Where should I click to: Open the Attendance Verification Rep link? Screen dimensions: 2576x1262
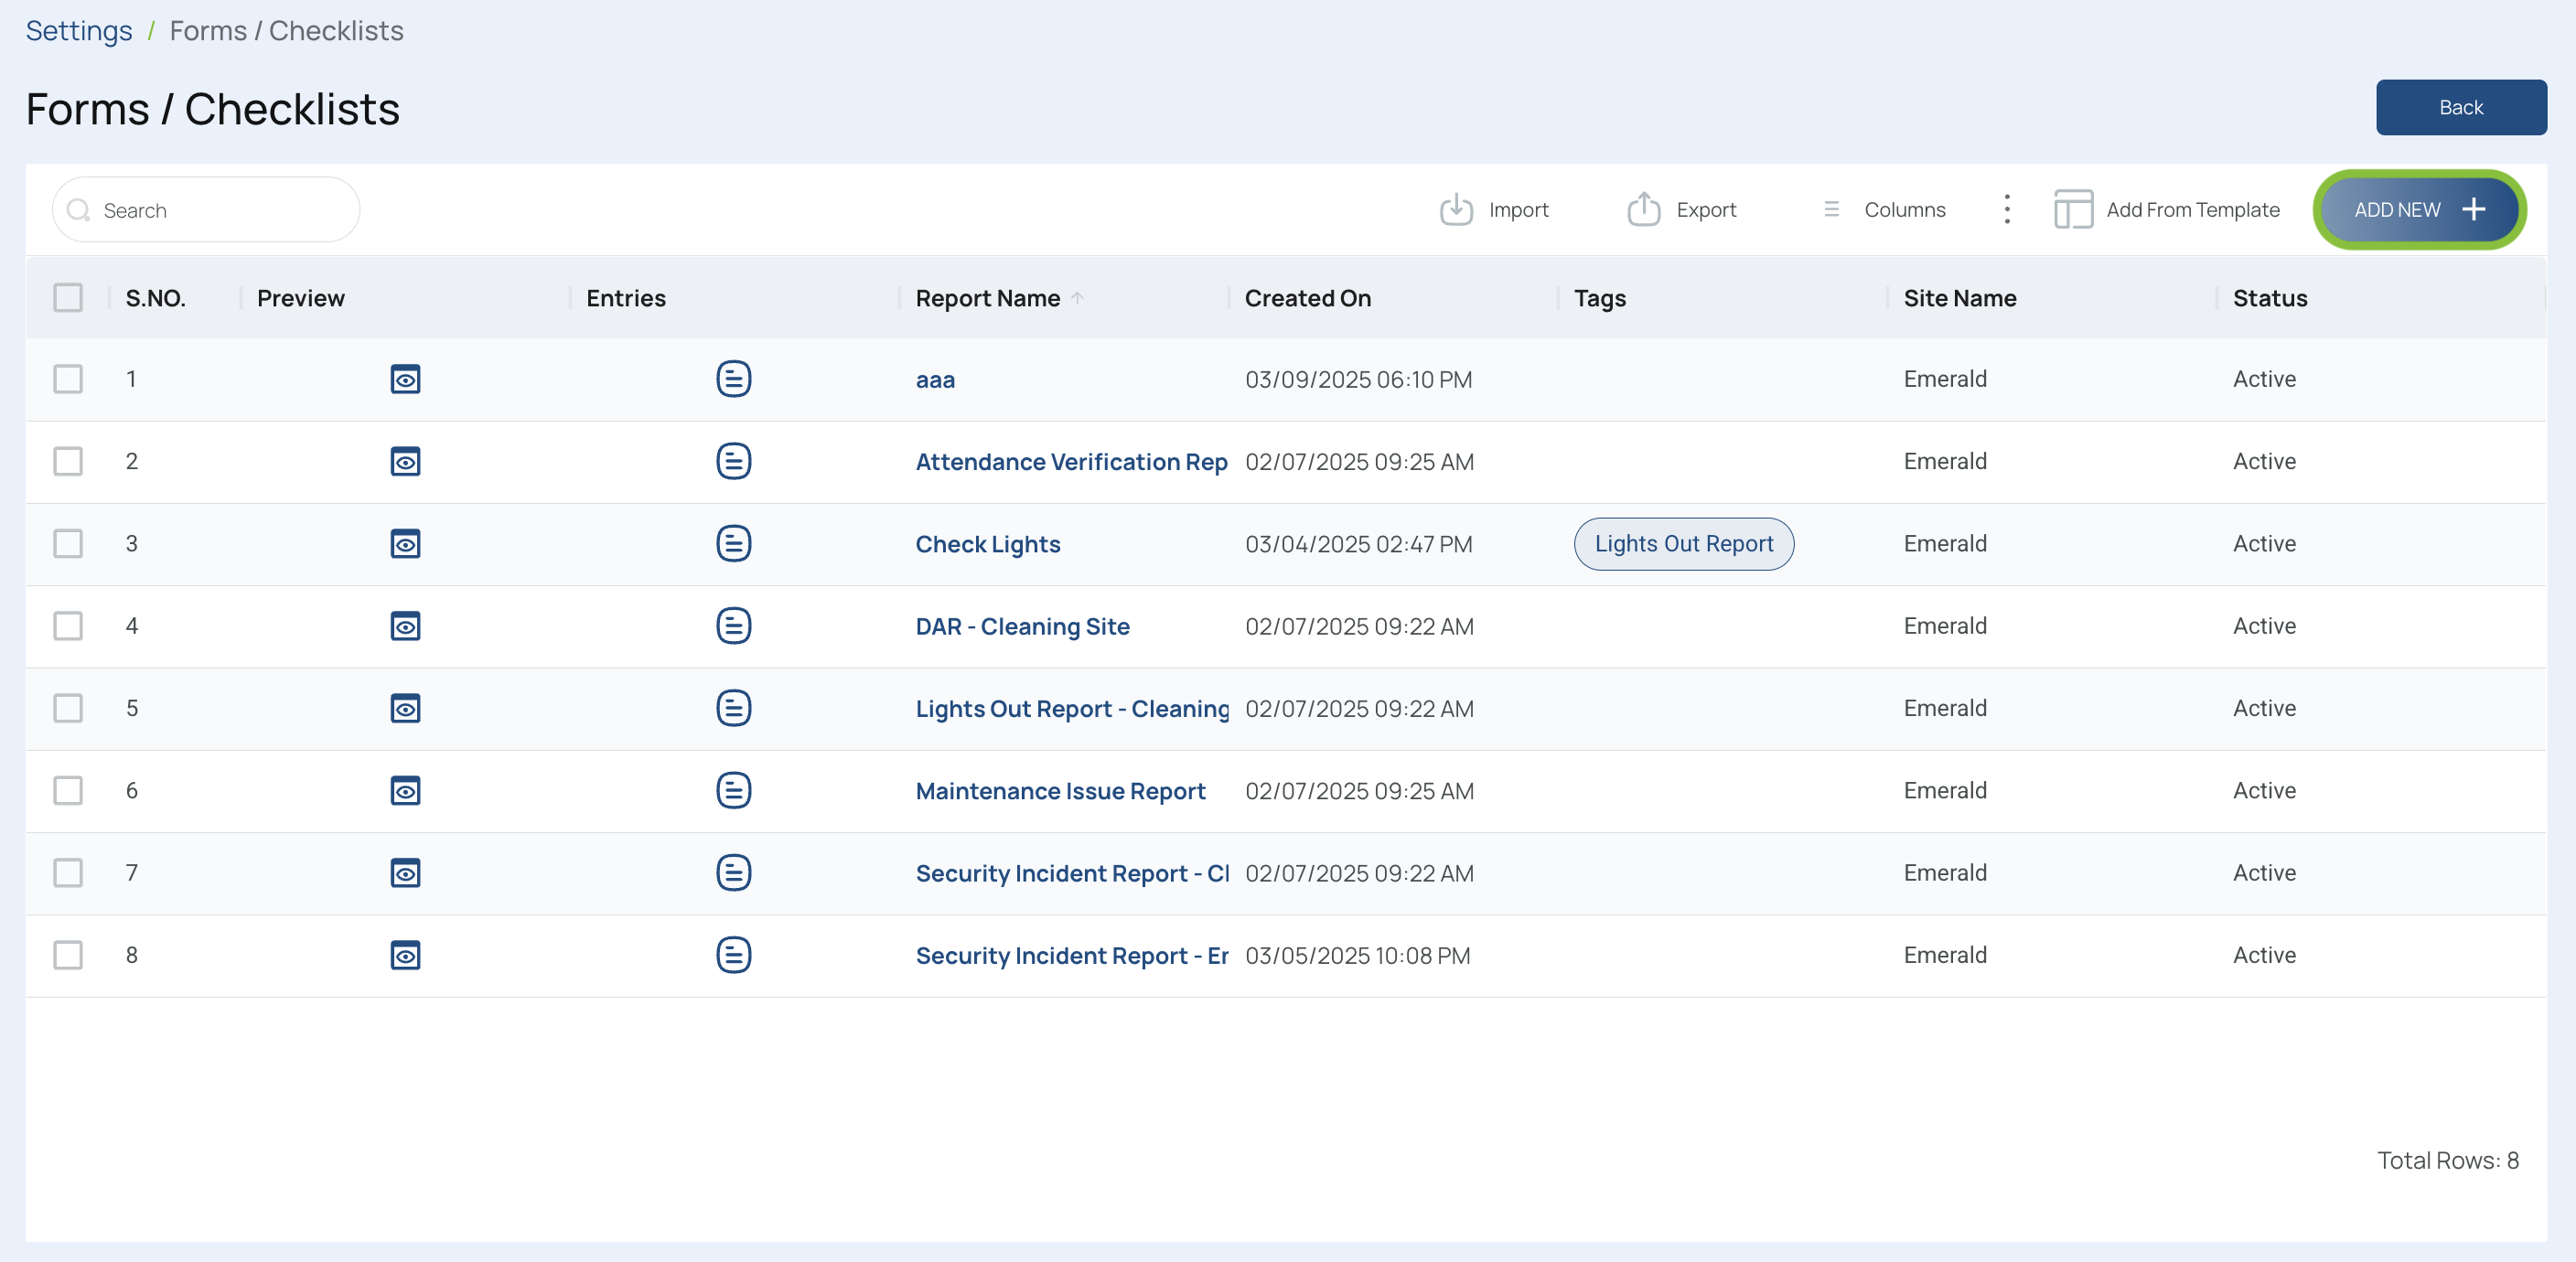[x=1071, y=462]
